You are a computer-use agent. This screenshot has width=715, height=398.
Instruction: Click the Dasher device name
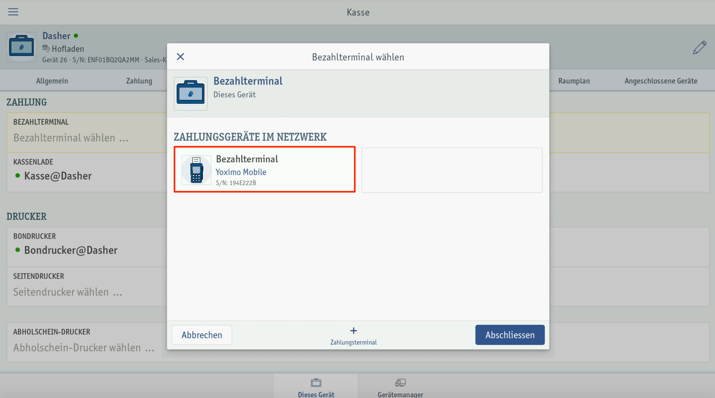(56, 35)
